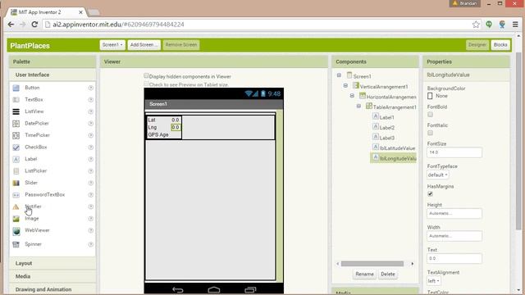
Task: Switch to the Designer view
Action: pos(477,45)
